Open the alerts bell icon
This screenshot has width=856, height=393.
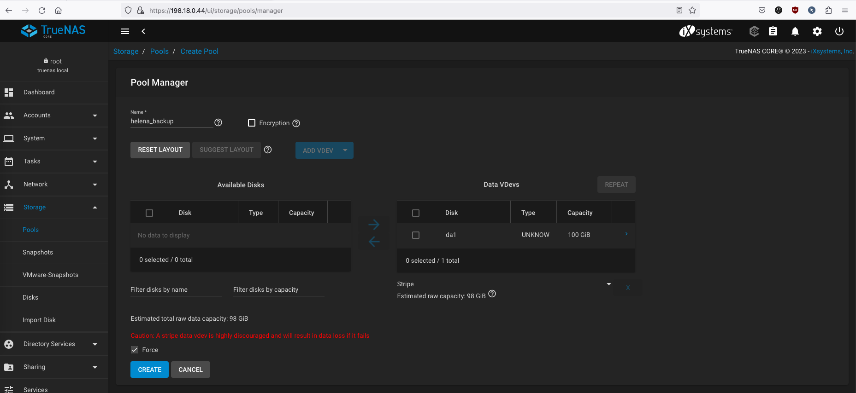point(795,31)
